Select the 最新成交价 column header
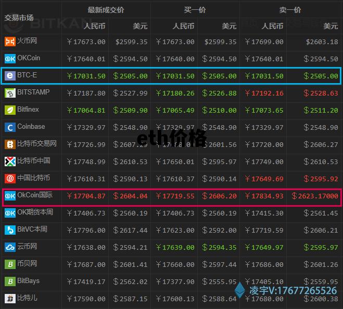The image size is (343, 309). pyautogui.click(x=106, y=10)
